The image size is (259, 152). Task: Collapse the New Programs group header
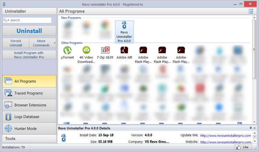(71, 18)
